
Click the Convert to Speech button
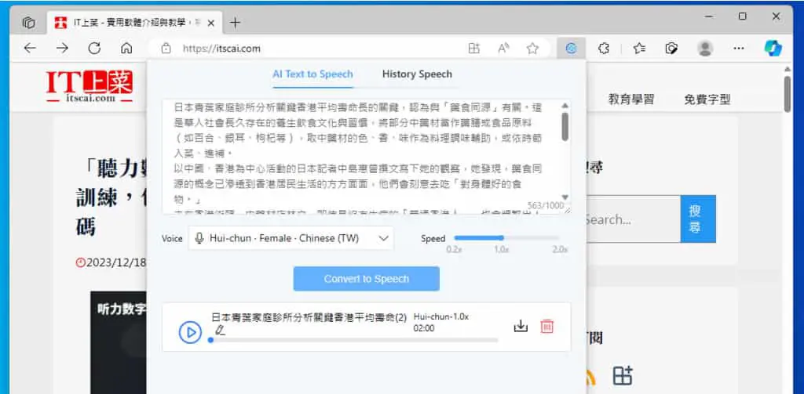366,279
